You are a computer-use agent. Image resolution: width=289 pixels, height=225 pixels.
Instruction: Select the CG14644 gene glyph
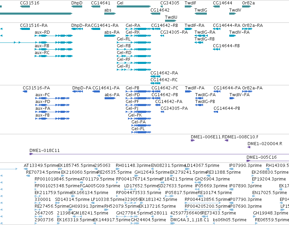[216, 6]
